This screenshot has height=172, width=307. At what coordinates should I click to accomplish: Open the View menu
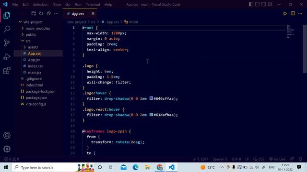(57, 4)
